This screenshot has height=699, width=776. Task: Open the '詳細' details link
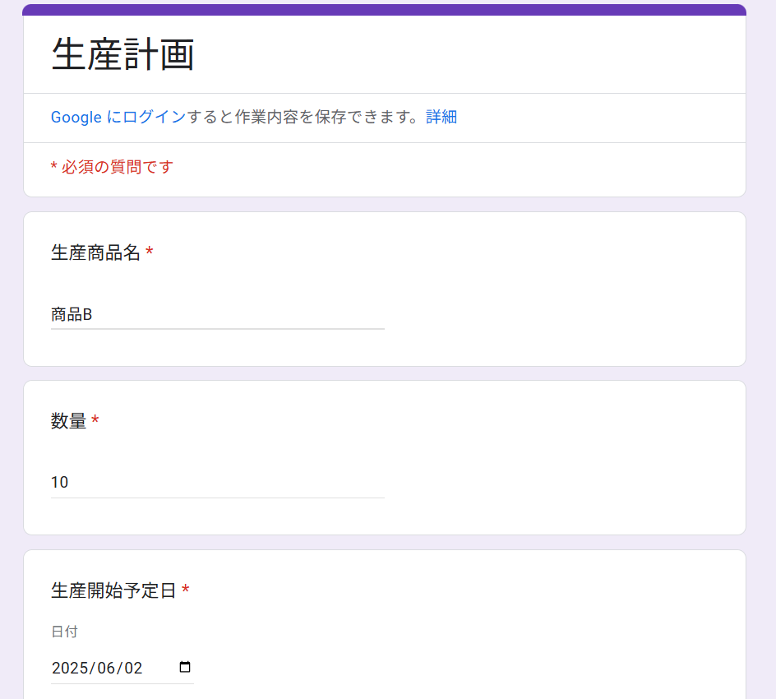click(441, 117)
